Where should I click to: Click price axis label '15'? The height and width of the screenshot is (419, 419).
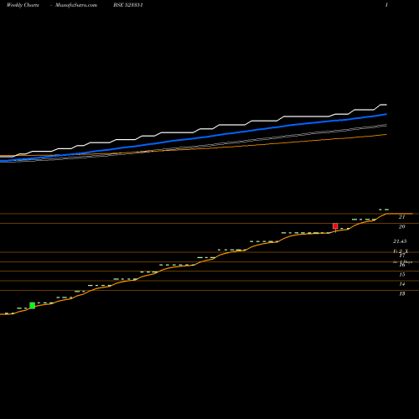click(x=402, y=275)
